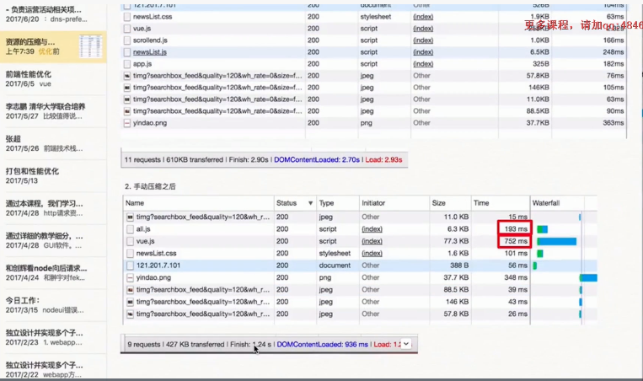The width and height of the screenshot is (643, 381).
Task: Click the yindao.png image icon in lower table
Action: pos(129,277)
